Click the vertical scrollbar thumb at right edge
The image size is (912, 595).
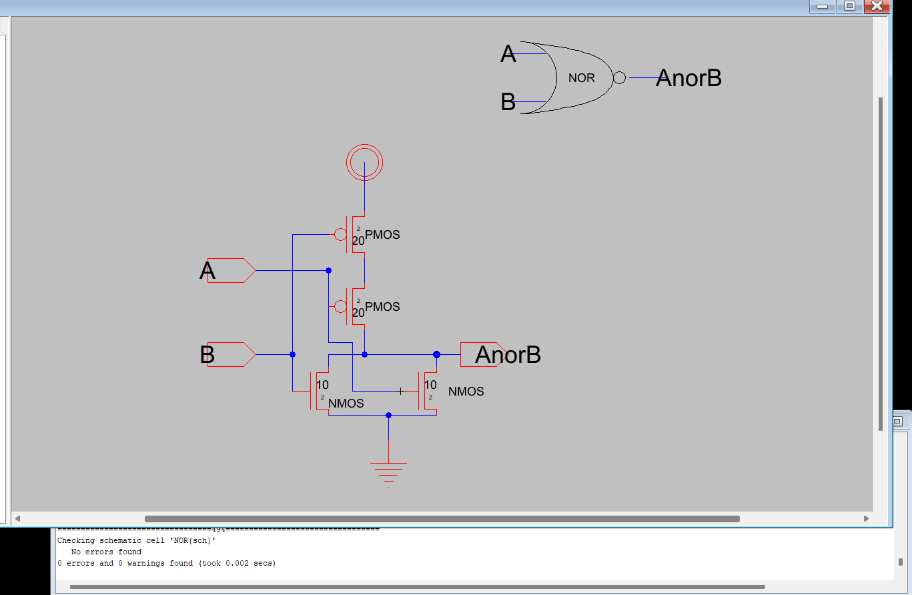pyautogui.click(x=881, y=263)
